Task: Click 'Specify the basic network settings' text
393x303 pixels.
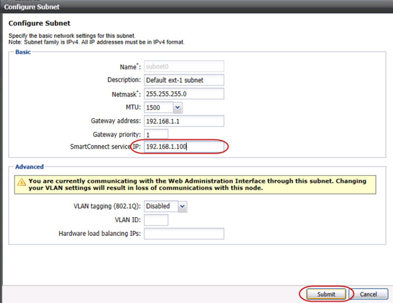Action: tap(72, 36)
